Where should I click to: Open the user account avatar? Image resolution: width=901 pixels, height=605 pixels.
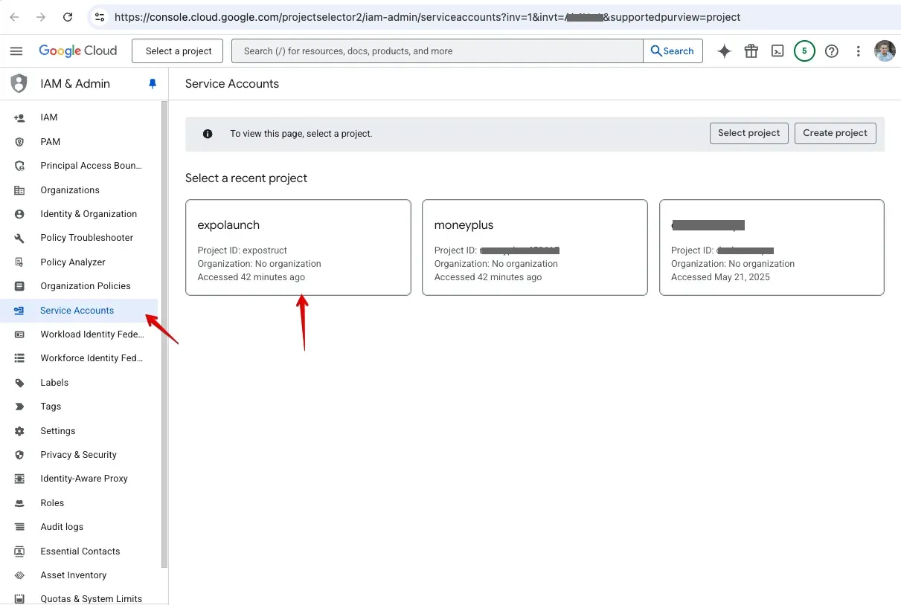885,51
